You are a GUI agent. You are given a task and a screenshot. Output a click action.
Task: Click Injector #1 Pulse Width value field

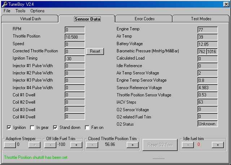(75, 66)
